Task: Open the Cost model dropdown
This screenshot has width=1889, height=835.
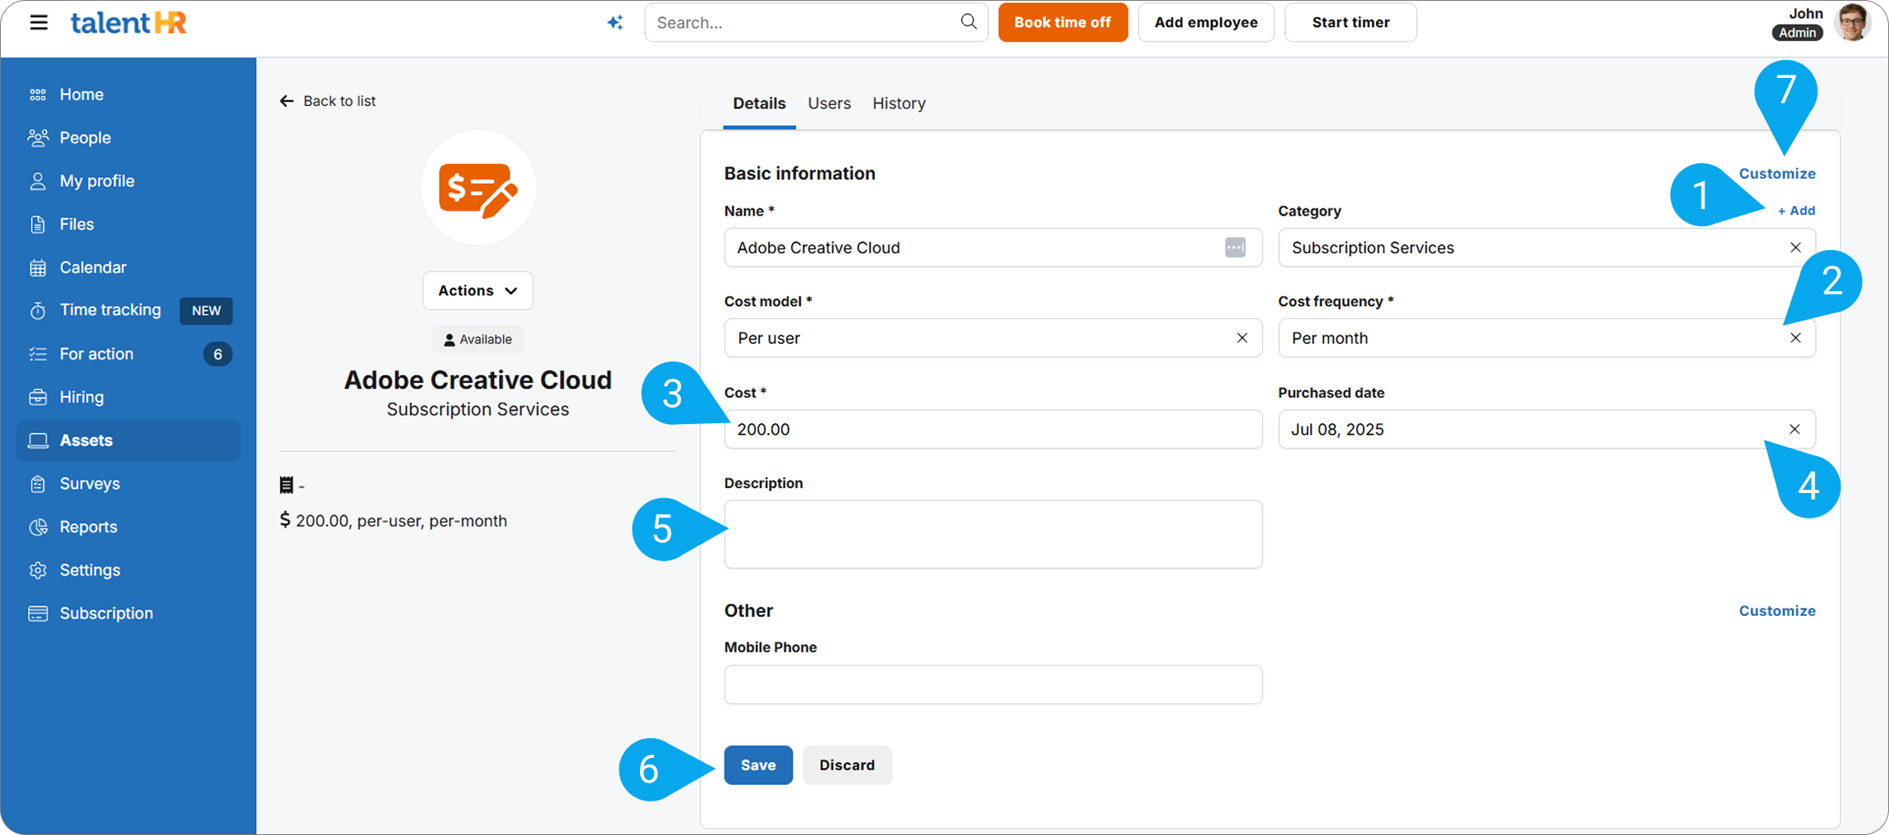Action: [x=993, y=338]
